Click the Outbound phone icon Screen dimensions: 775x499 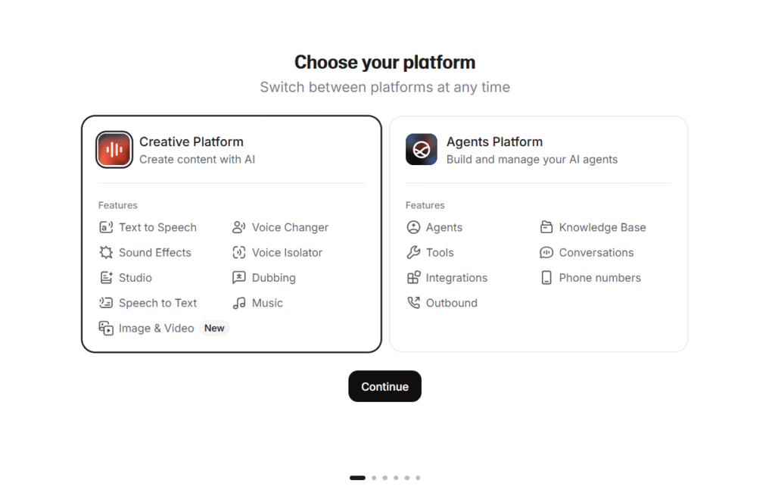[413, 303]
